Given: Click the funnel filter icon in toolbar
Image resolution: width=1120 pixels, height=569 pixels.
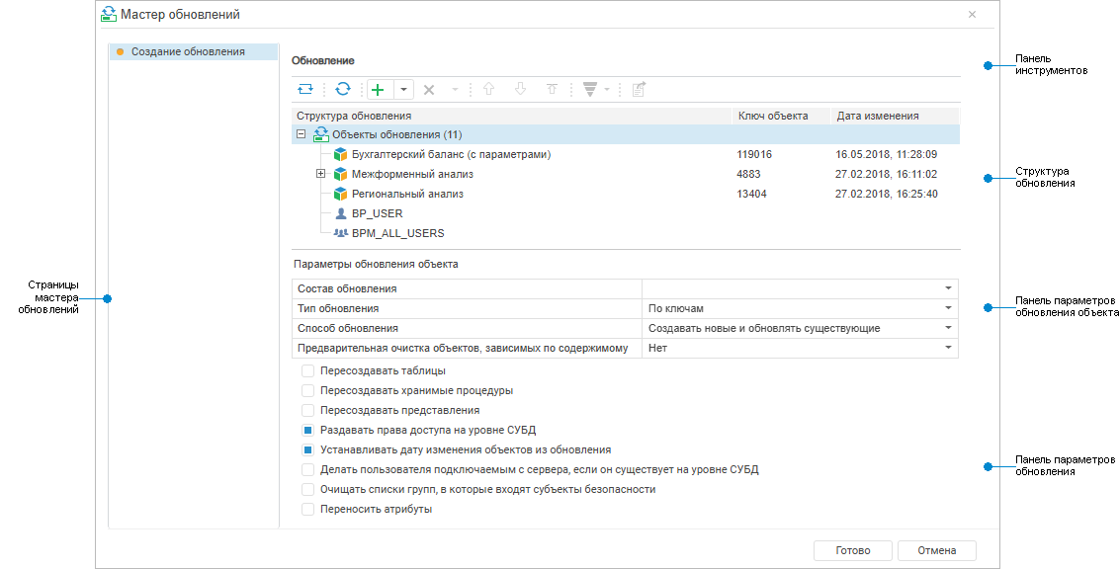Looking at the screenshot, I should click(x=590, y=89).
